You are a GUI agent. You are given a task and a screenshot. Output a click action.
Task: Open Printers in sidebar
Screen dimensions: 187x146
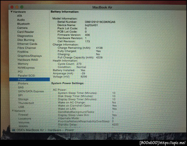pyautogui.click(x=23, y=83)
